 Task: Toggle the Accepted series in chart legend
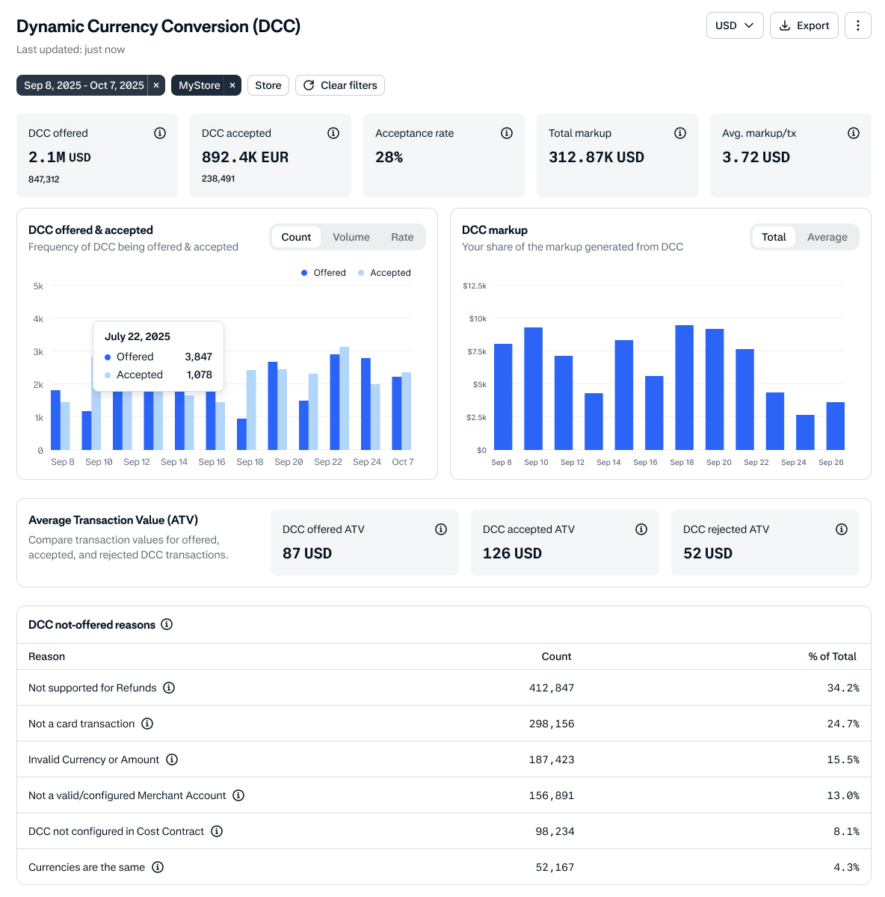tap(384, 273)
